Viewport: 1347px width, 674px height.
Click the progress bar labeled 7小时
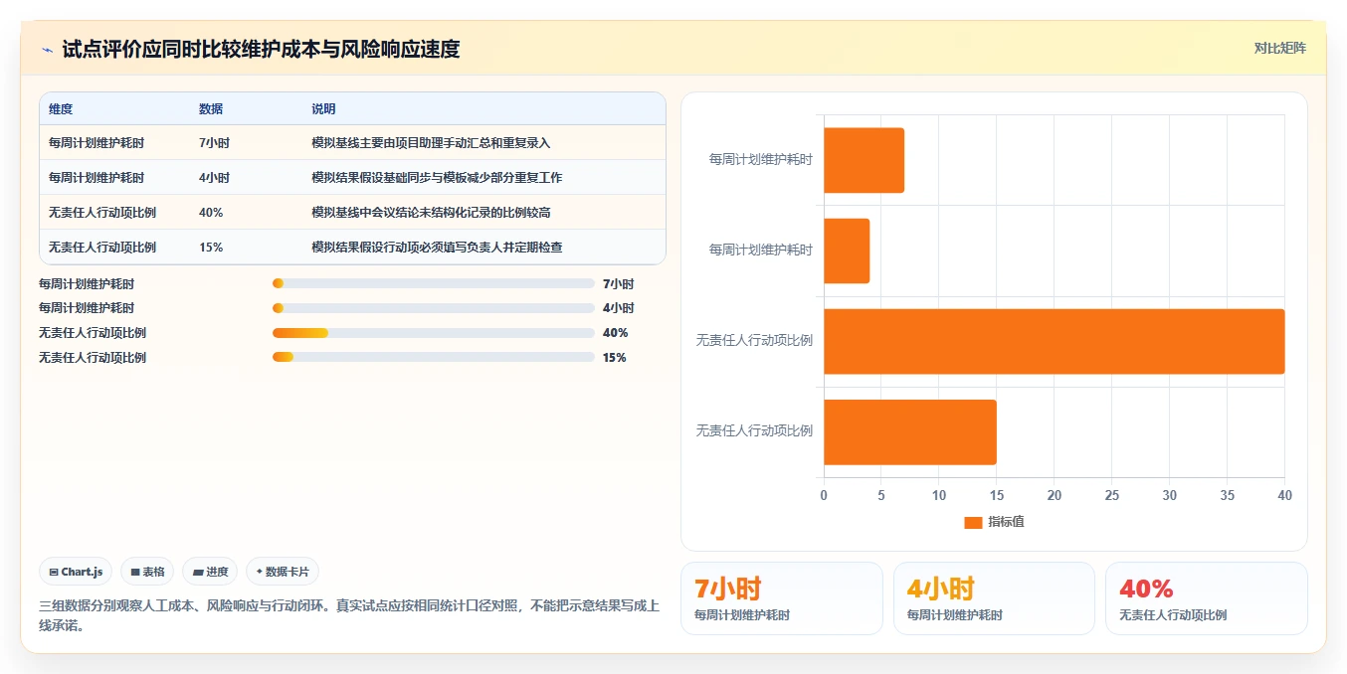[x=433, y=283]
